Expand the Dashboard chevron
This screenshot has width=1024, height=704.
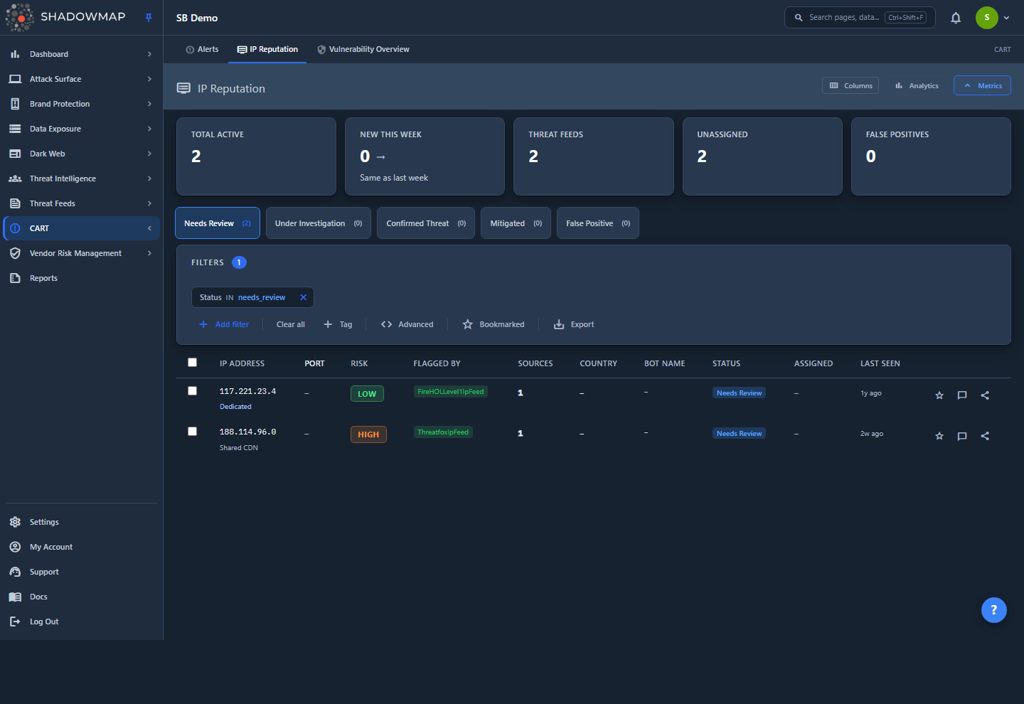[149, 54]
